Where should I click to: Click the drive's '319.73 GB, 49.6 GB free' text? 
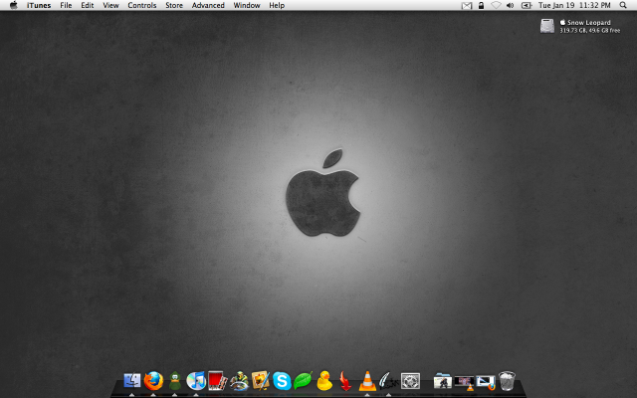click(x=590, y=30)
